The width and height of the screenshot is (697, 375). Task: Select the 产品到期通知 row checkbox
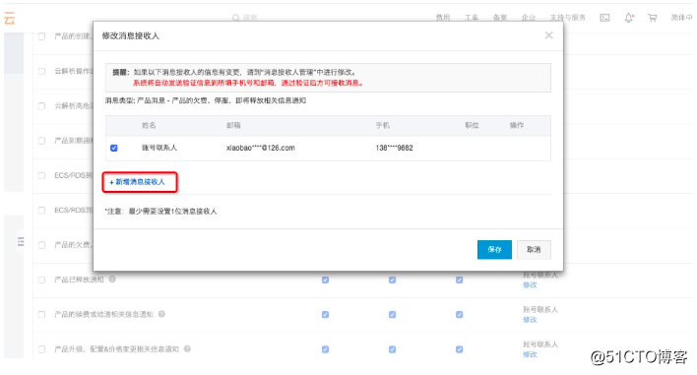click(x=41, y=141)
